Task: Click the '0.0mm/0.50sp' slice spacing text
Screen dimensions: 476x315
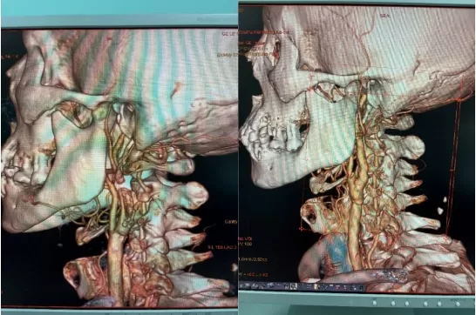Action: [253, 259]
